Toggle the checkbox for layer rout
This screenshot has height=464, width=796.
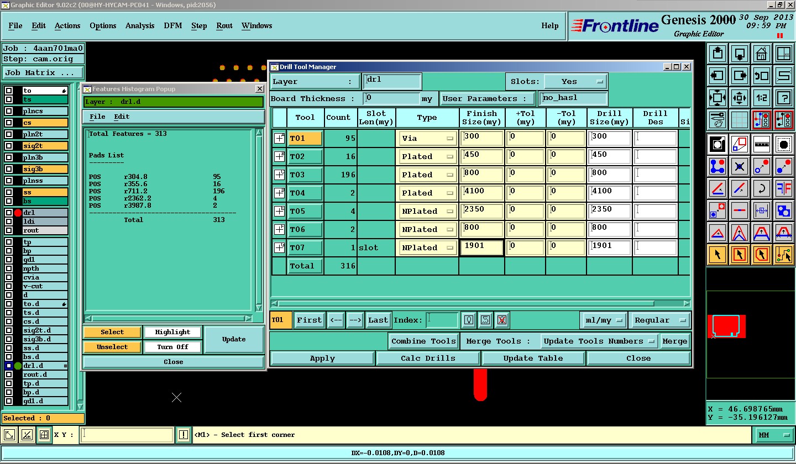pyautogui.click(x=9, y=230)
